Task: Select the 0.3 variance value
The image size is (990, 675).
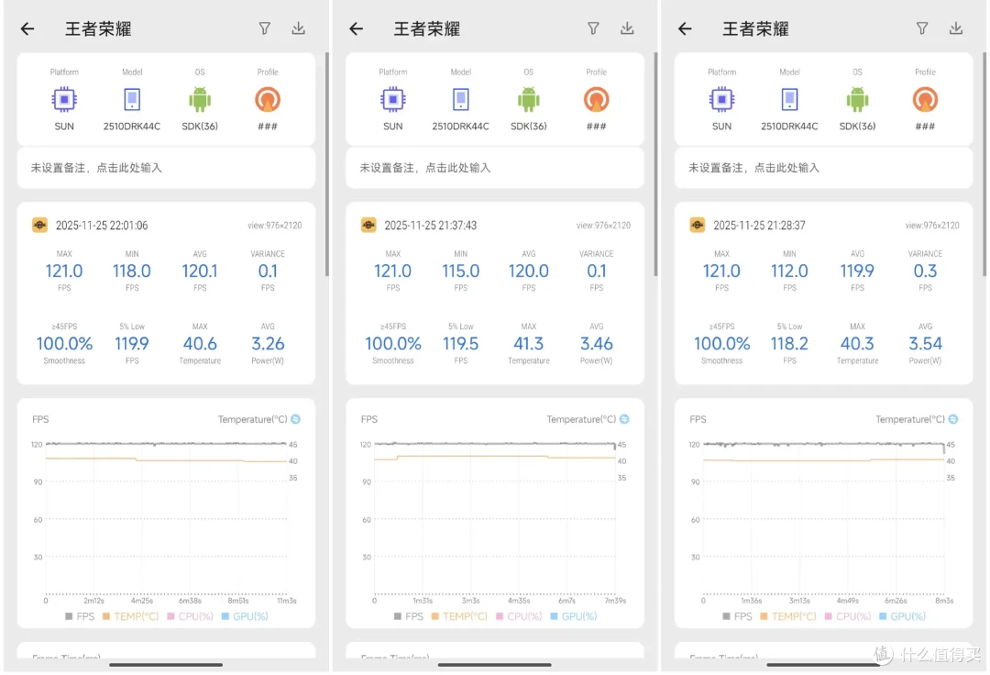Action: tap(926, 271)
